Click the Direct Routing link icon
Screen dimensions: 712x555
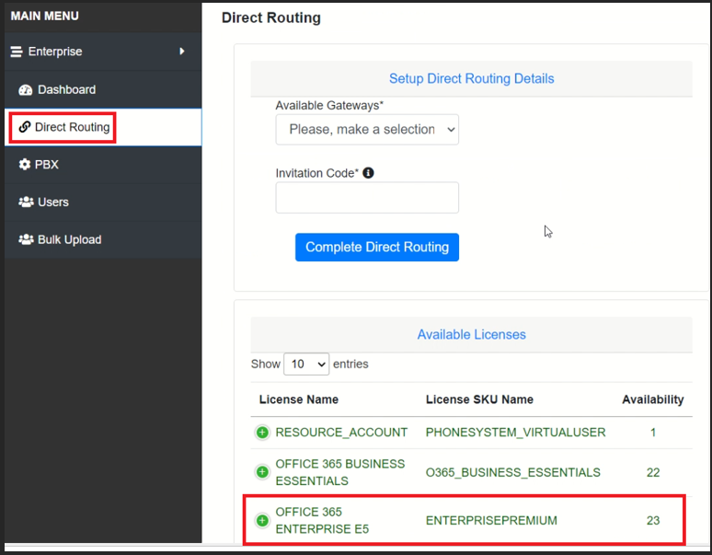[25, 127]
